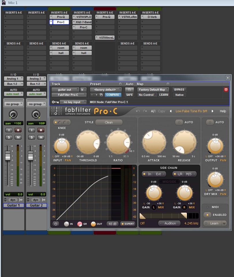
Task: Mute the Guitar 1 track
Action: [x=18, y=137]
